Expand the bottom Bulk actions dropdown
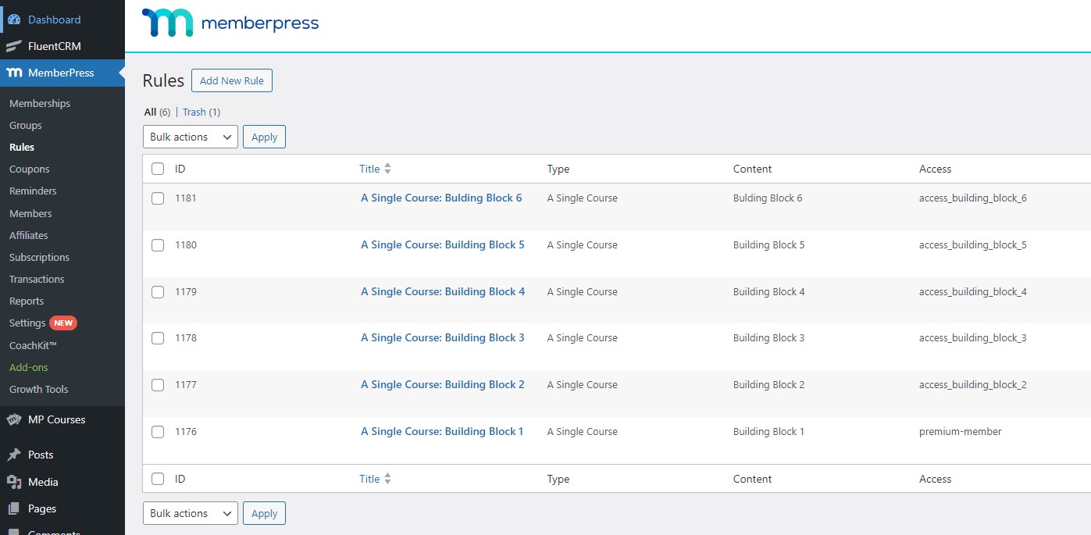 tap(190, 513)
